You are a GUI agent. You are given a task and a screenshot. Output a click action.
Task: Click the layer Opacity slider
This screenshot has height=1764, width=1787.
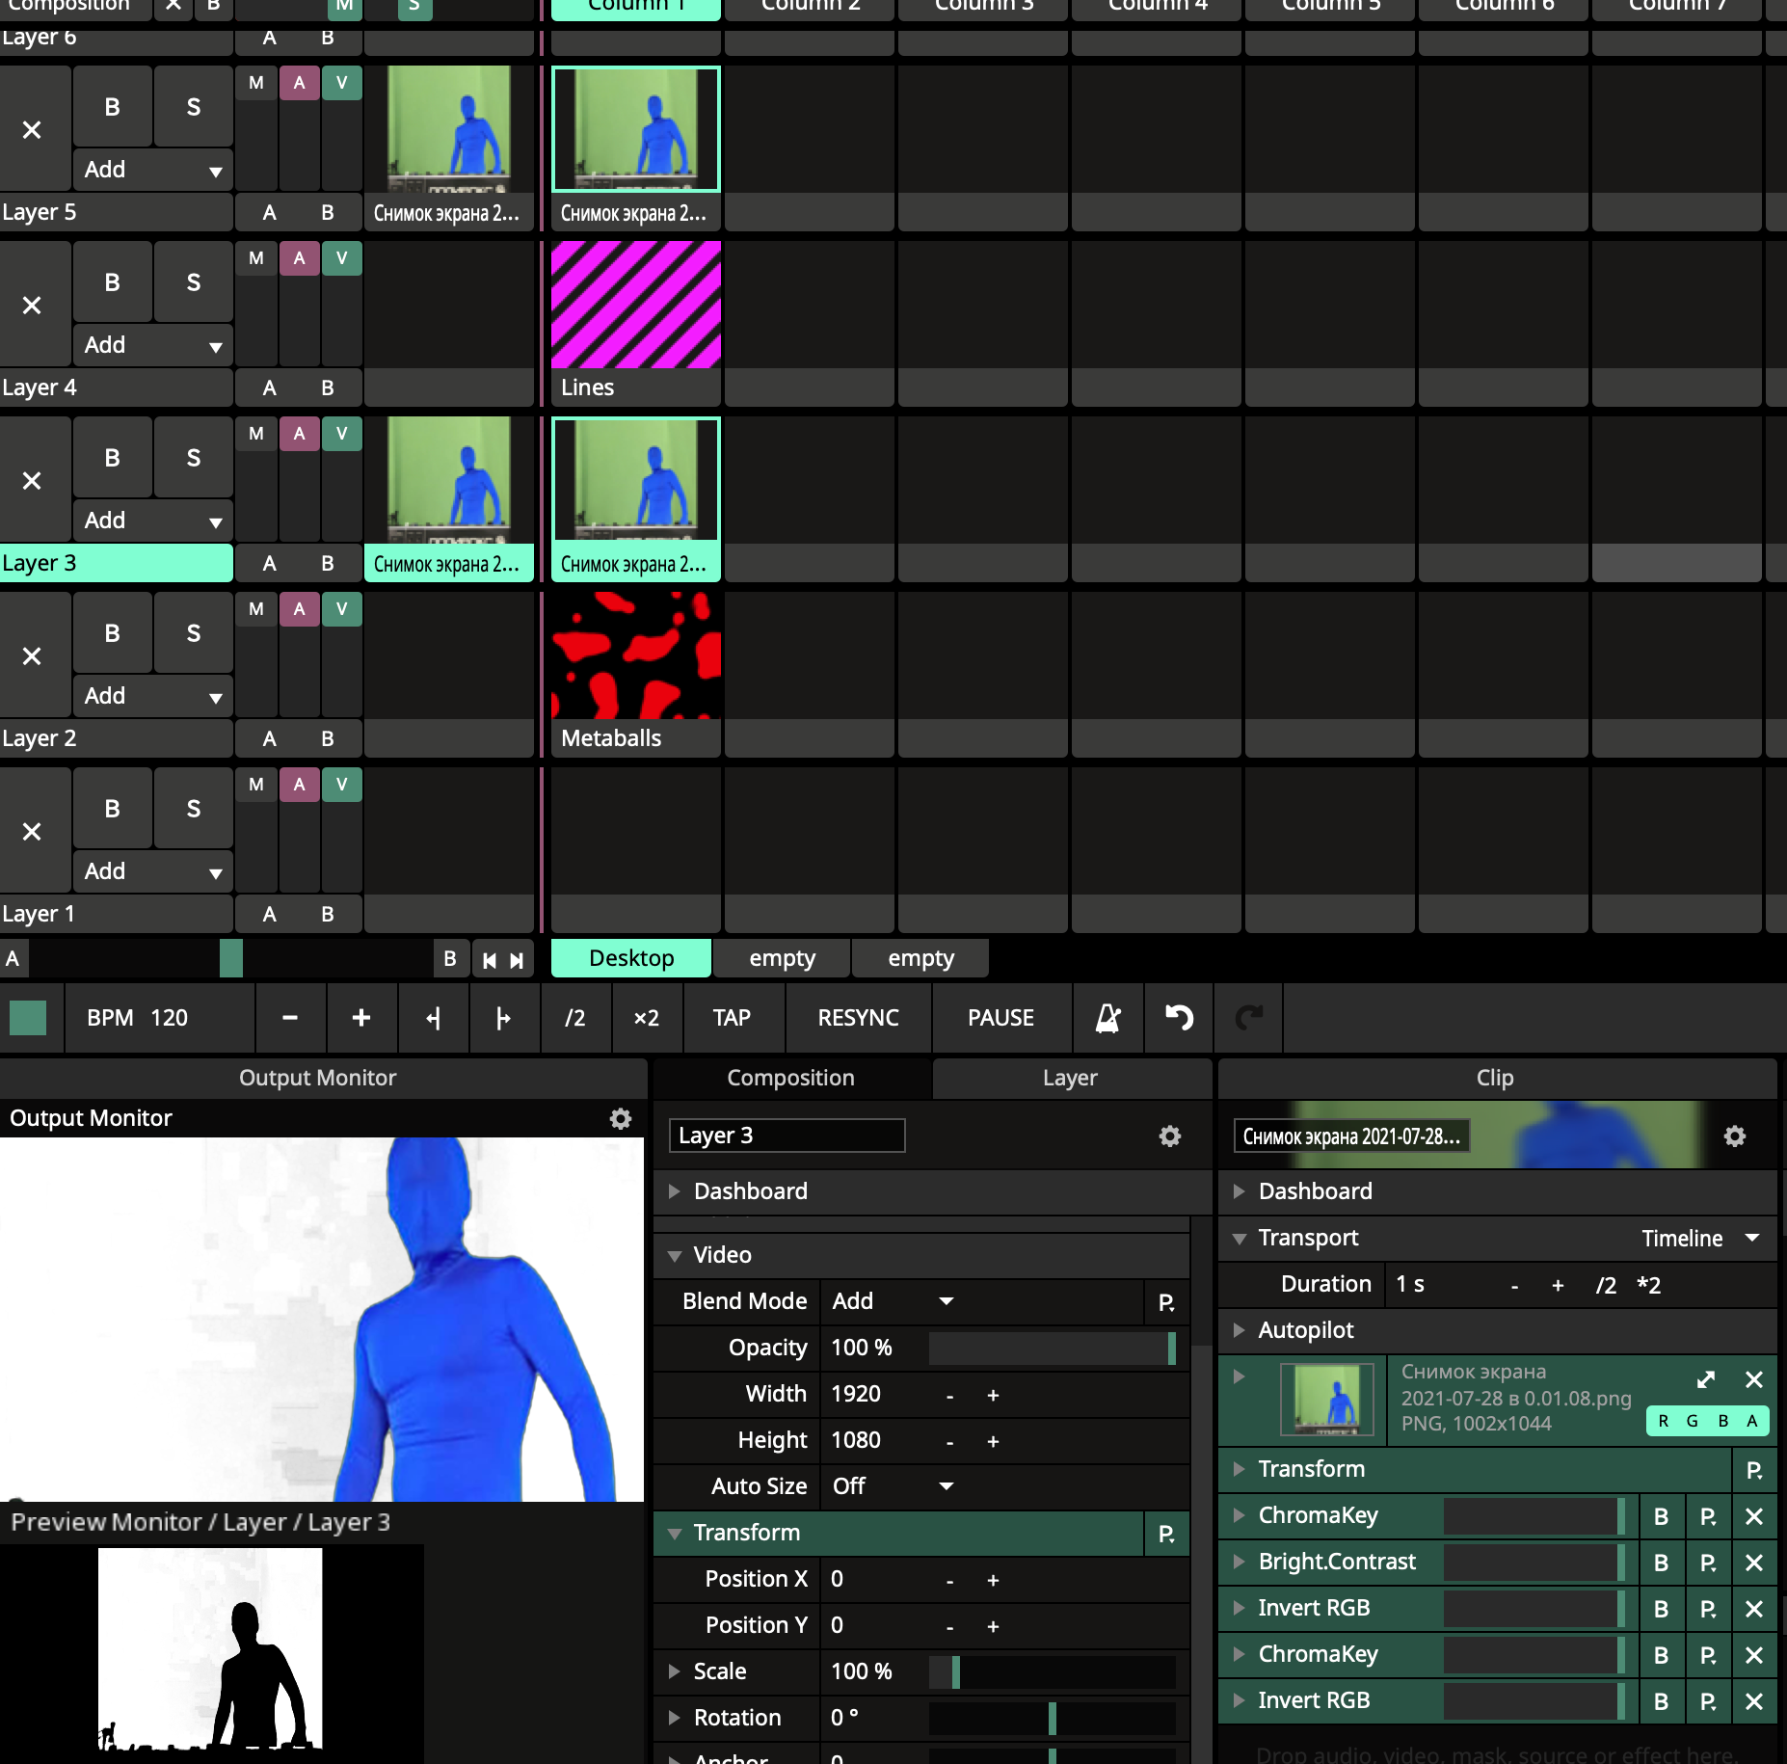coord(1051,1348)
